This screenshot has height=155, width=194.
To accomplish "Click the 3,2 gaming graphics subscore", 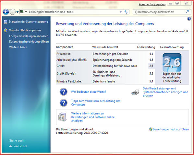I will coord(151,74).
